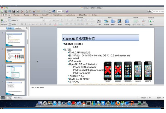The height and width of the screenshot is (113, 166).
Task: Click the Picture insert icon
Action: [106, 21]
